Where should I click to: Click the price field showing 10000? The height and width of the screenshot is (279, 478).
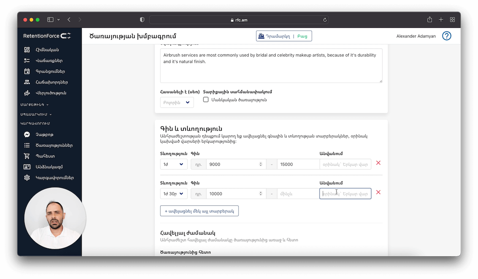pos(236,194)
